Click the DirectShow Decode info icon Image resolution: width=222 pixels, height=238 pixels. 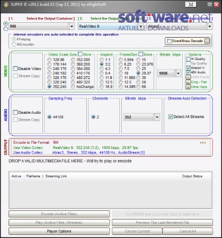pos(207,41)
